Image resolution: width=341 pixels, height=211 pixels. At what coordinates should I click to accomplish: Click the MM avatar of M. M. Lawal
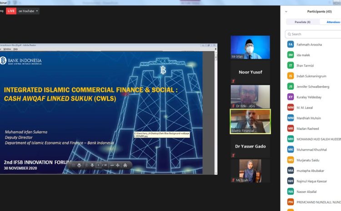coord(291,108)
